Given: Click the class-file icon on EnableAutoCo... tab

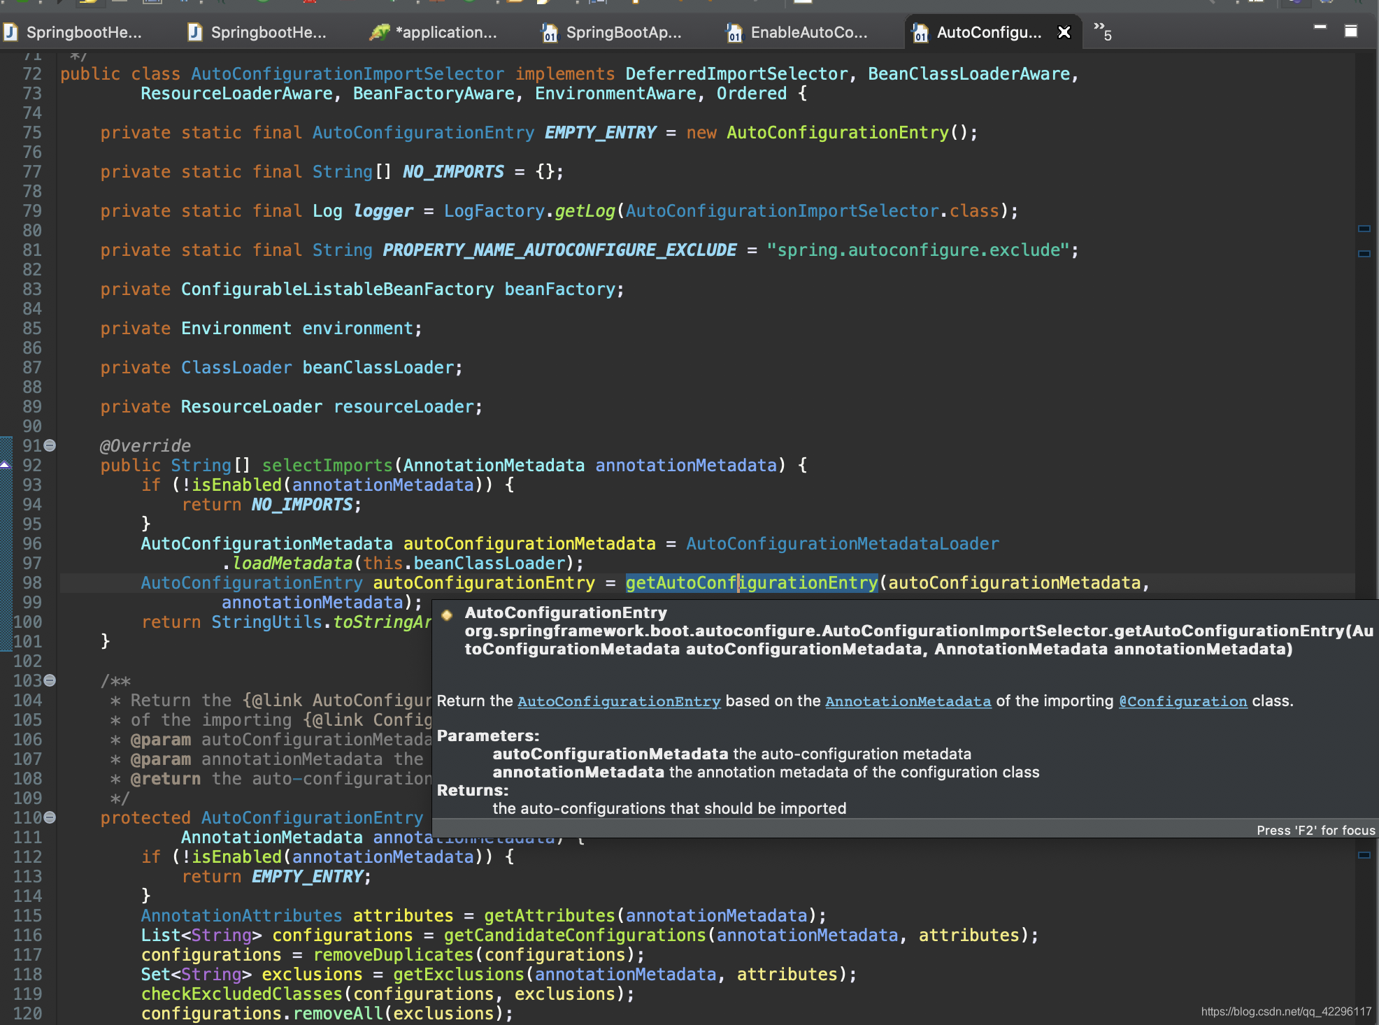Looking at the screenshot, I should (x=734, y=32).
